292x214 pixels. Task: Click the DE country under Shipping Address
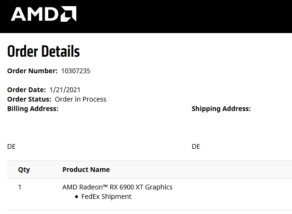196,146
